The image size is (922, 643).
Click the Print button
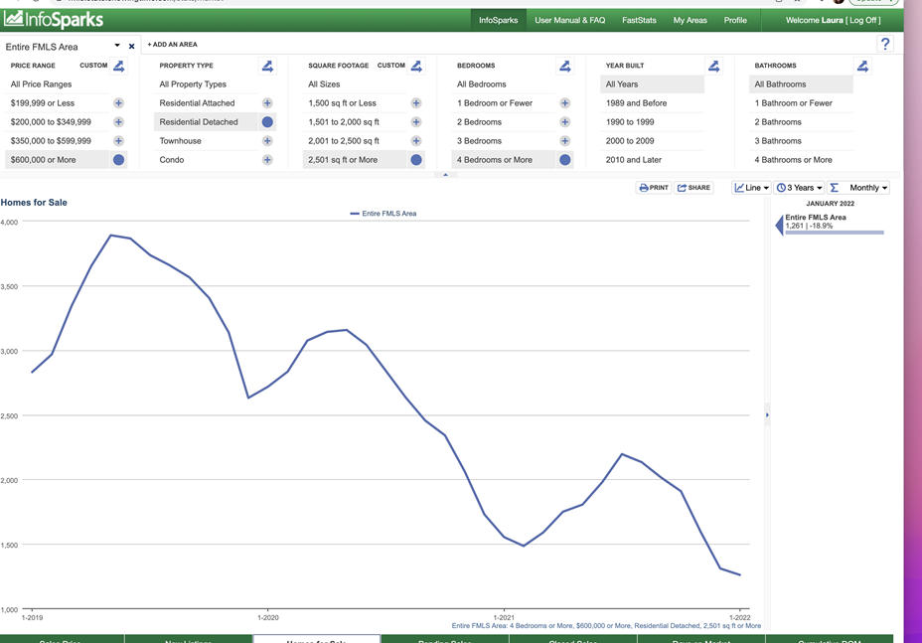coord(653,188)
